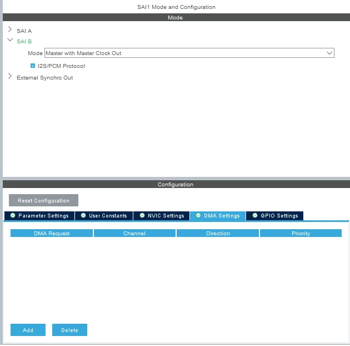Click the I2S/PCM Protocol label text
350x346 pixels.
point(61,66)
